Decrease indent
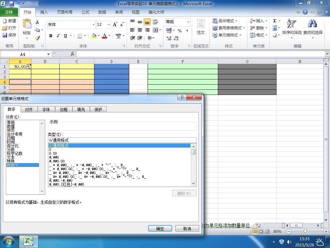The image size is (330, 248). pos(132,38)
